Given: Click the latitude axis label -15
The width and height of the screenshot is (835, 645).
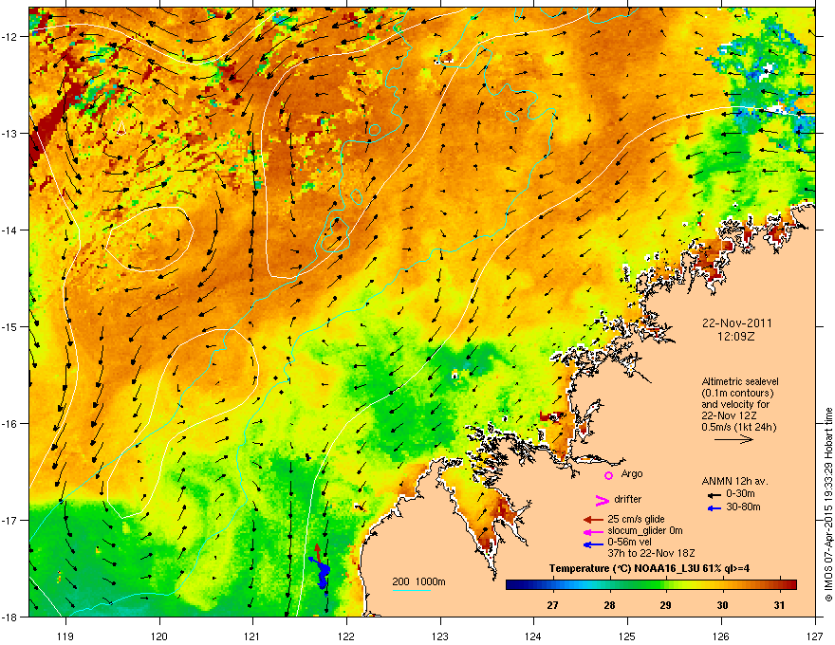Looking at the screenshot, I should [9, 326].
